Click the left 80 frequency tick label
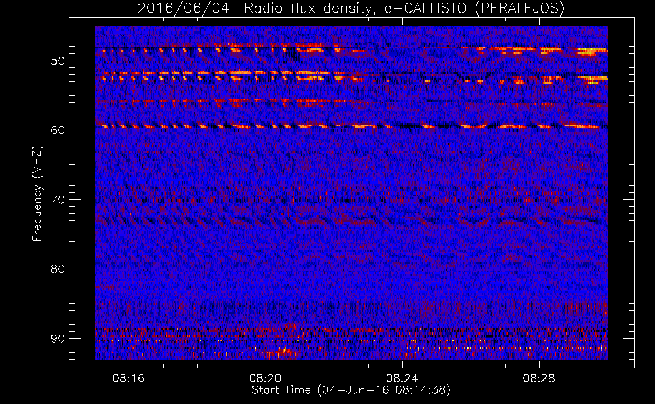 (x=58, y=269)
